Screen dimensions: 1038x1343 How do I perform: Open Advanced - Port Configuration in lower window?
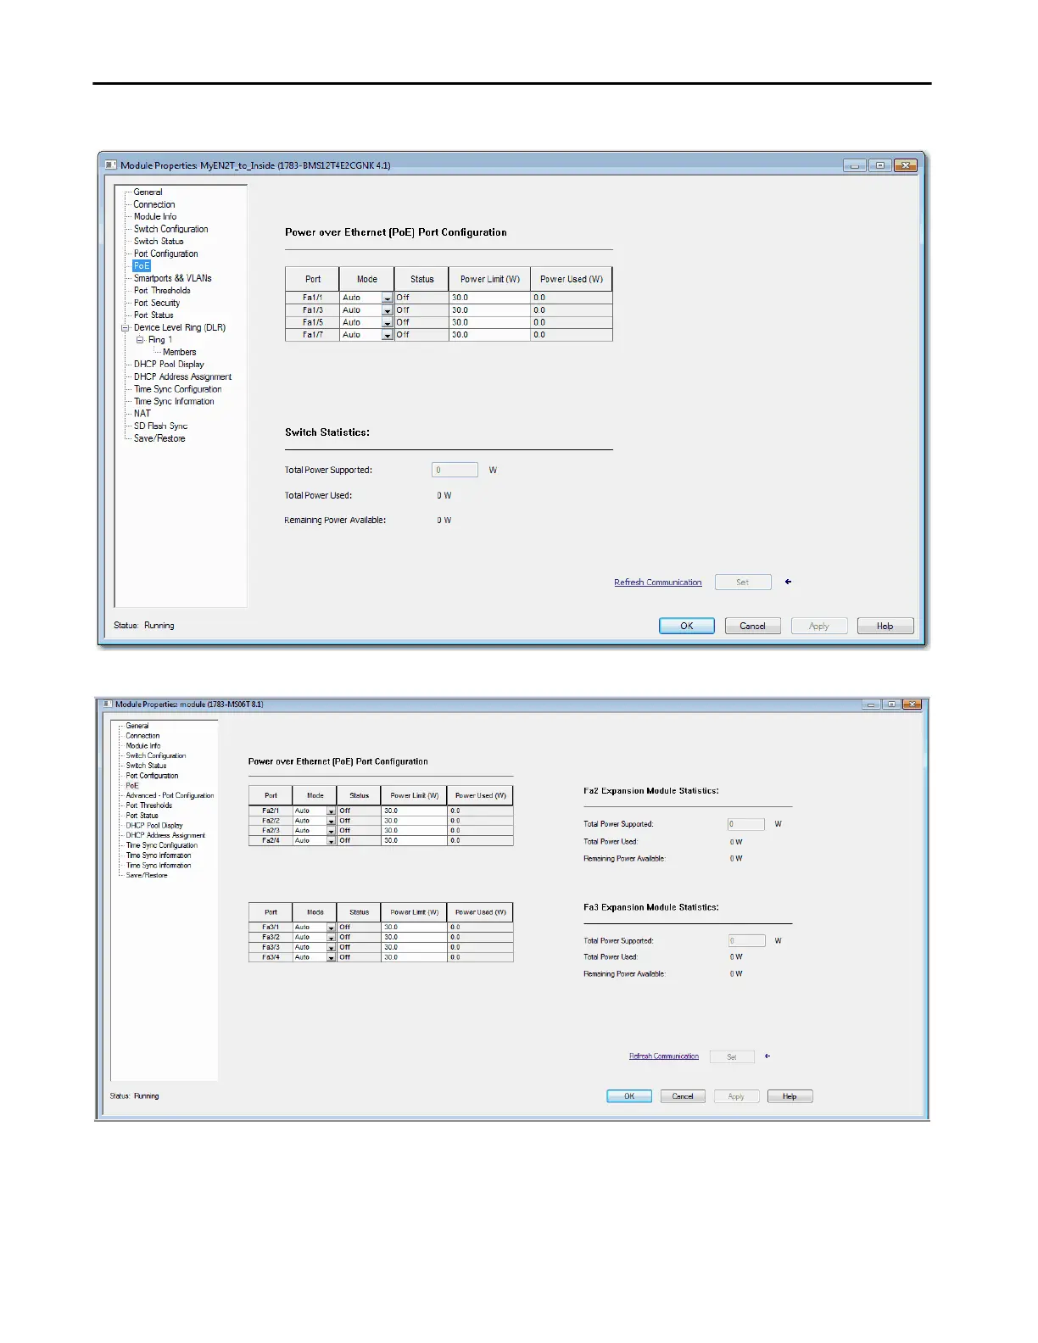click(x=170, y=795)
